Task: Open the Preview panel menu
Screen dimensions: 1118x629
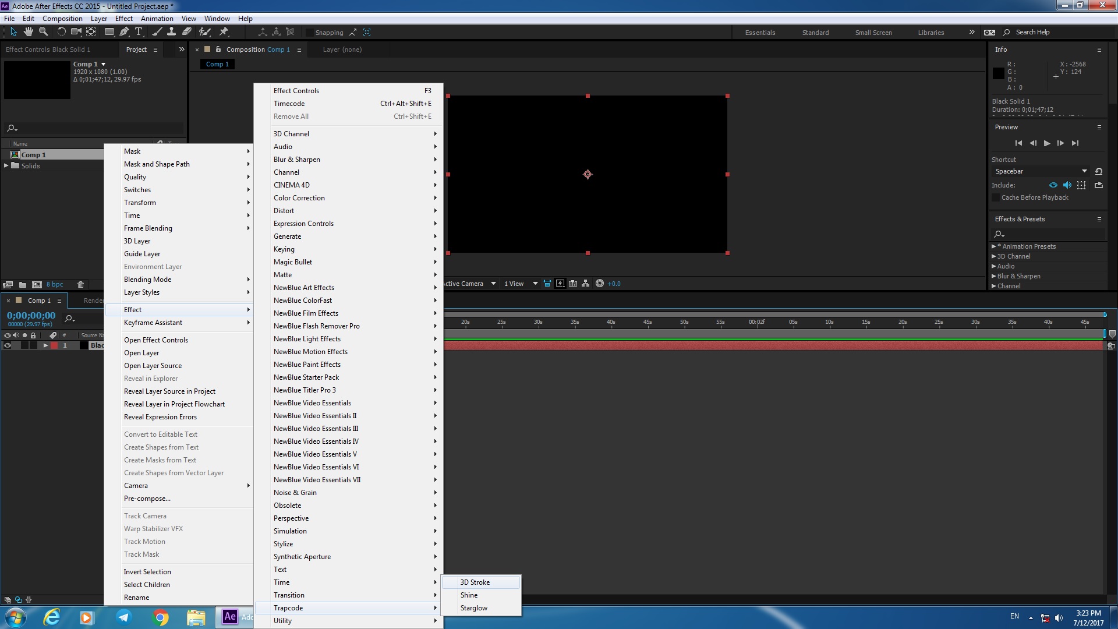Action: 1099,127
